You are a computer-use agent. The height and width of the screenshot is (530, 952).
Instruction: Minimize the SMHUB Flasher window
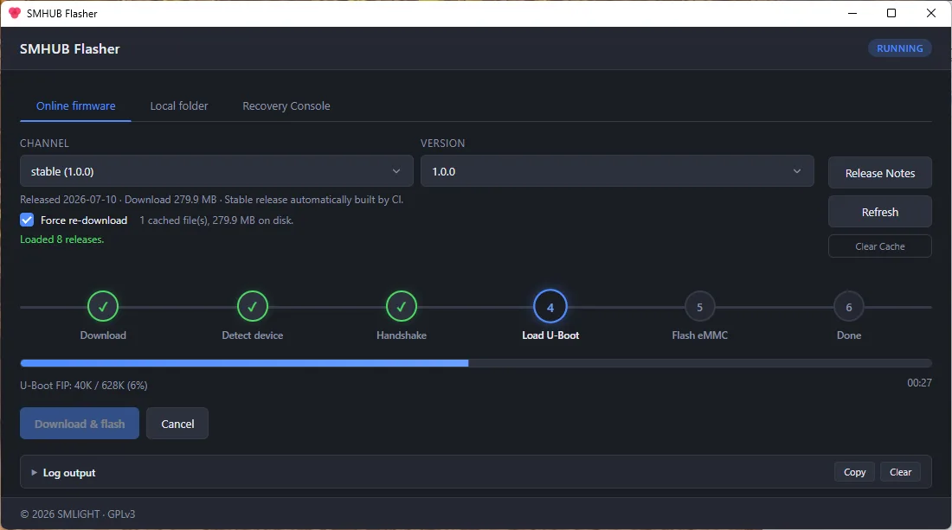[852, 13]
